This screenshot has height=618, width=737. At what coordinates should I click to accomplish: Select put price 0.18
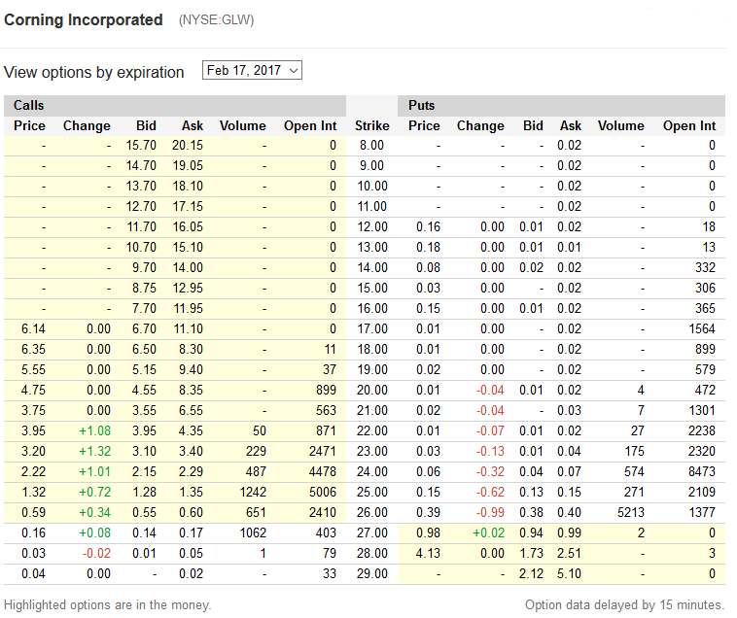[428, 248]
